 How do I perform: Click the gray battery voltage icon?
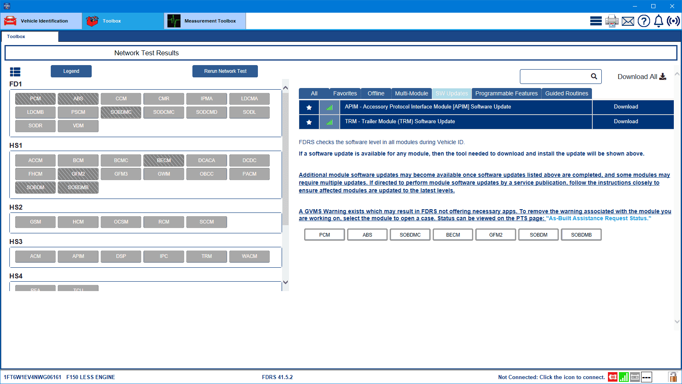635,377
